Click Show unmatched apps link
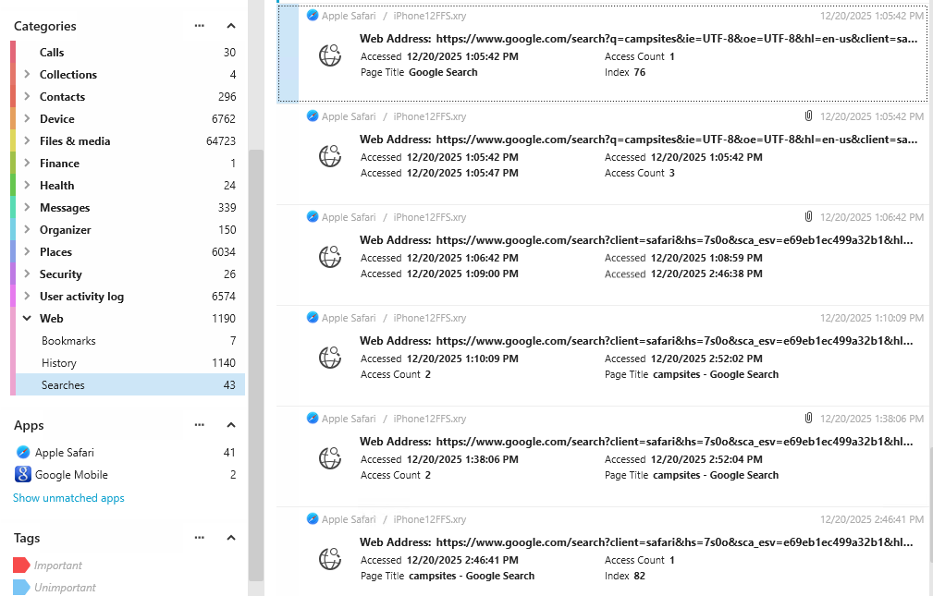The image size is (933, 596). [x=68, y=498]
